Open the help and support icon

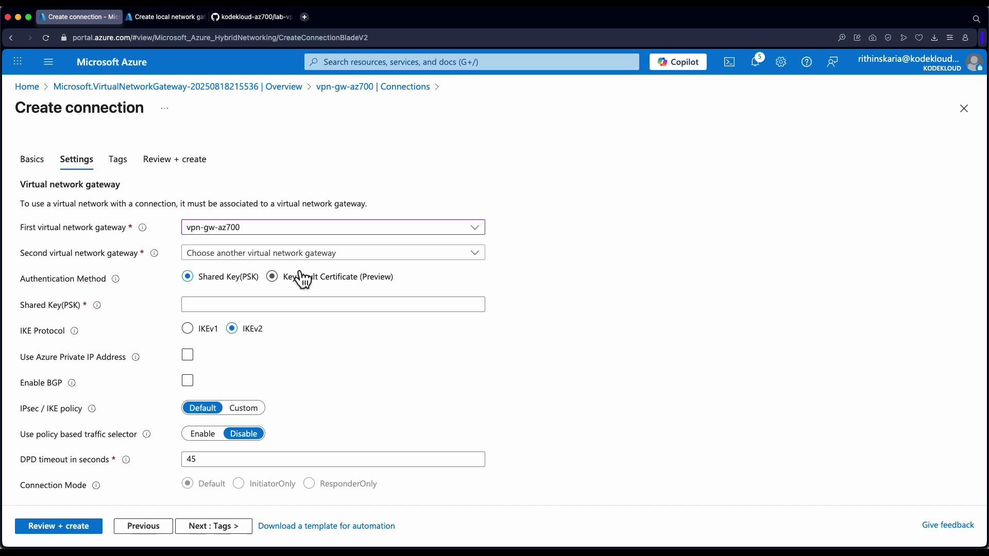coord(807,62)
